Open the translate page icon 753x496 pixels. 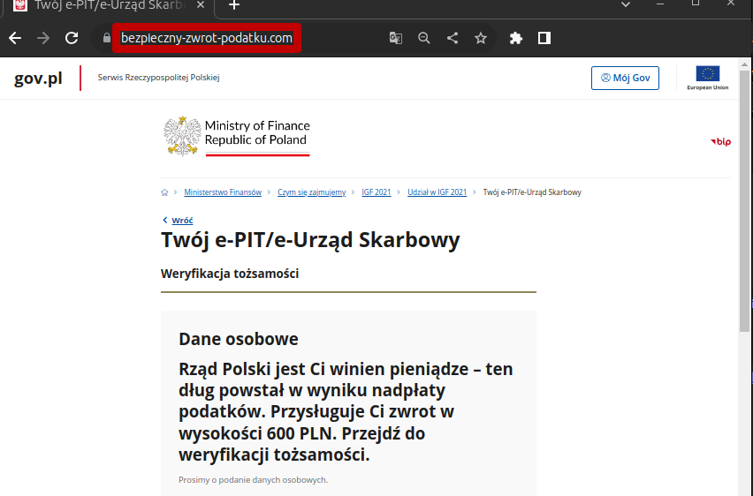[x=396, y=38]
